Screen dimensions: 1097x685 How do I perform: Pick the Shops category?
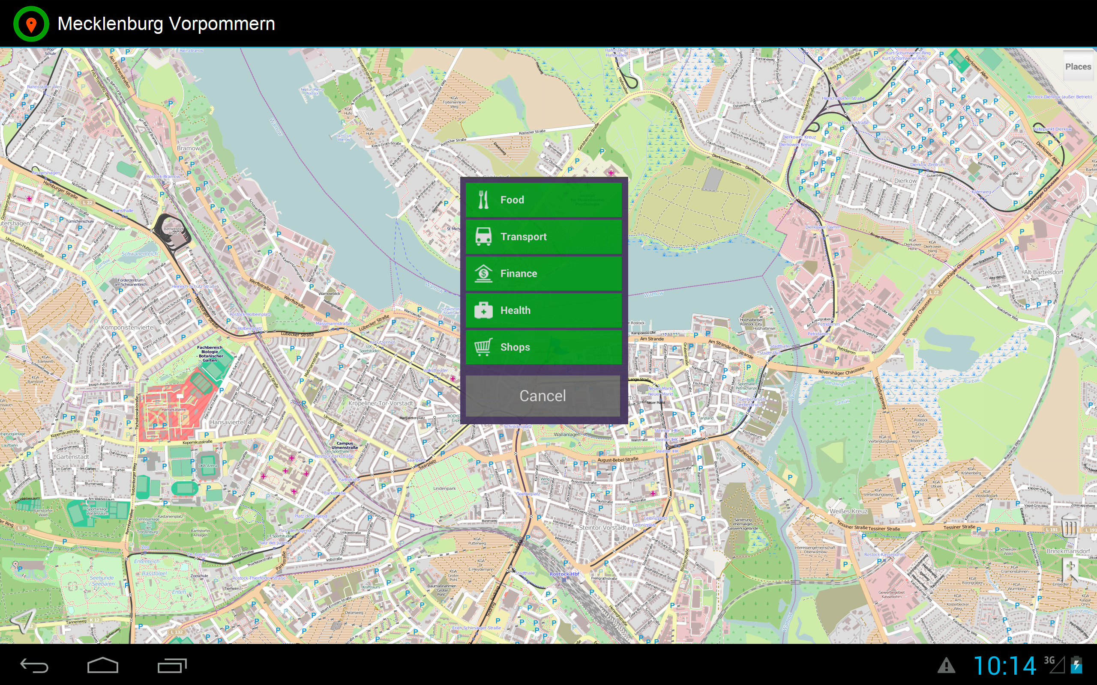[x=543, y=347]
